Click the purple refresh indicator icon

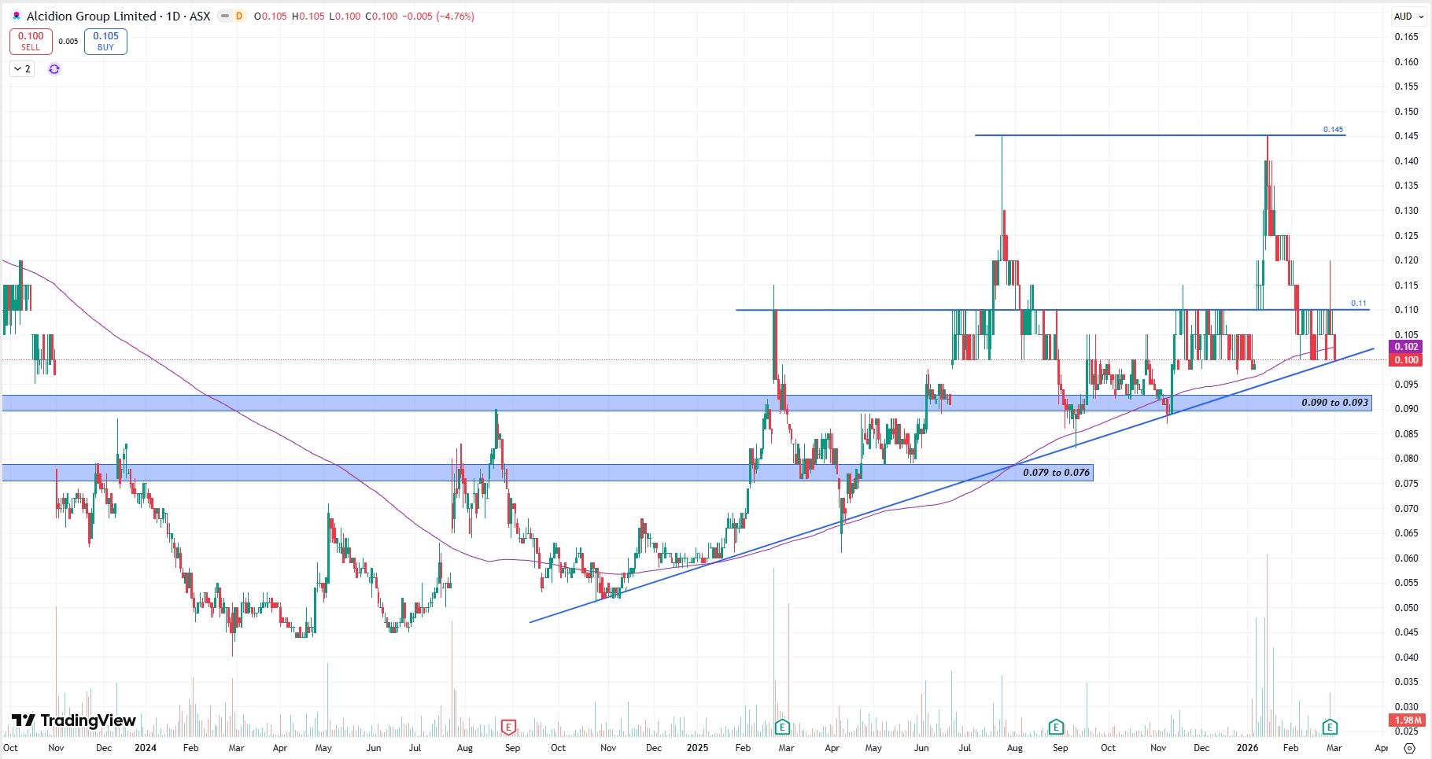tap(54, 69)
